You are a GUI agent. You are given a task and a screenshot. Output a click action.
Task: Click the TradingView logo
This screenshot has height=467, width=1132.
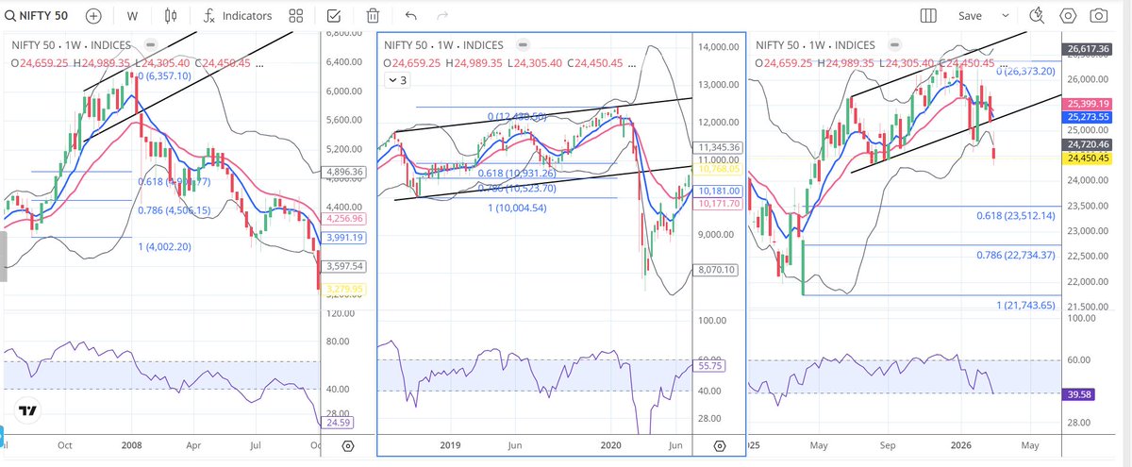(28, 412)
